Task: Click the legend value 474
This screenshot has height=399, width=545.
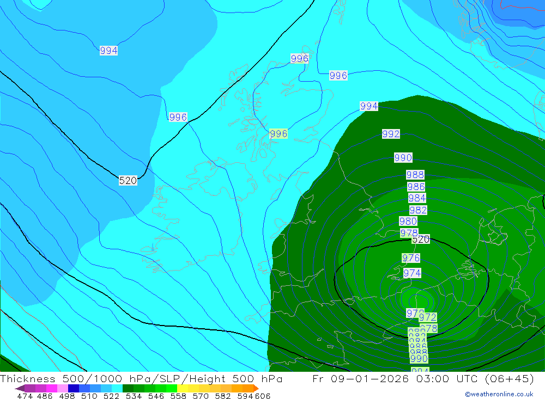Action: coord(25,396)
